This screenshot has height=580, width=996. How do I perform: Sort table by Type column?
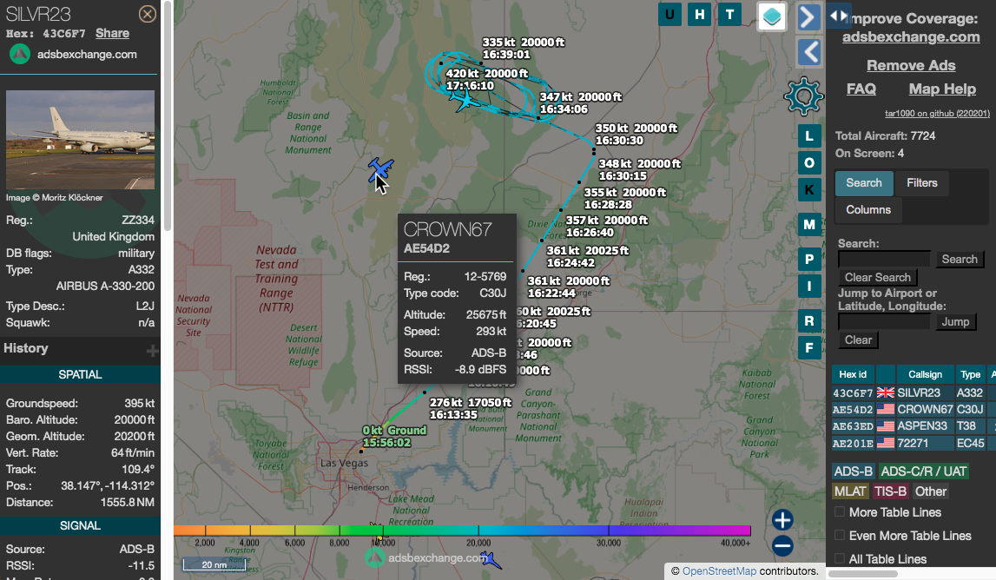coord(970,375)
